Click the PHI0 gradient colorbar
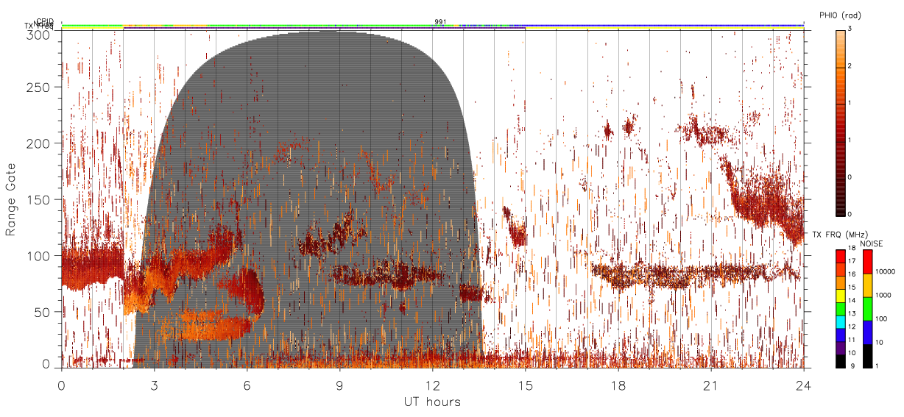The width and height of the screenshot is (904, 417). point(839,122)
